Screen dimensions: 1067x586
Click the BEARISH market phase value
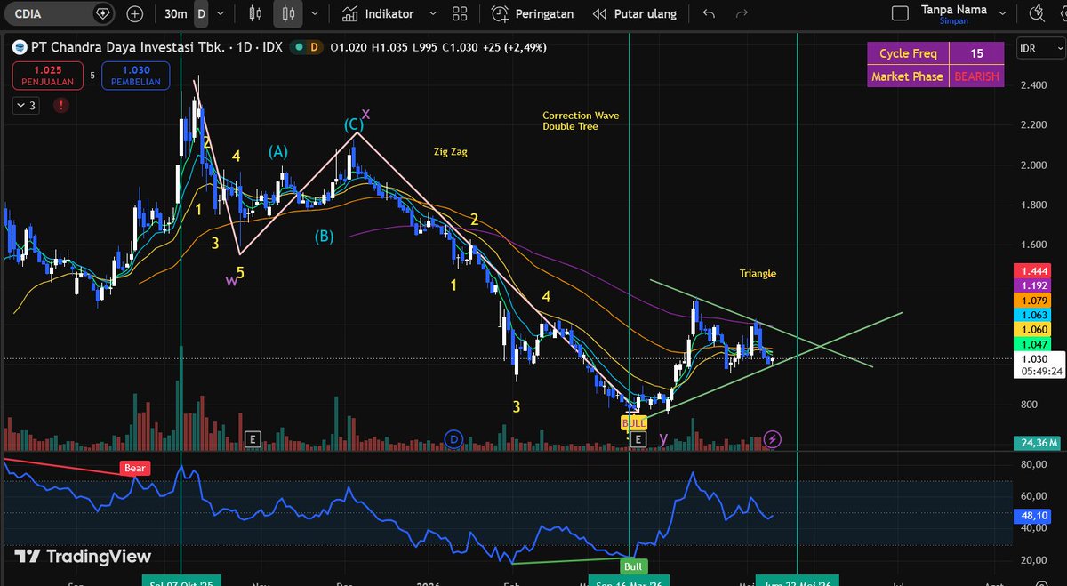977,76
